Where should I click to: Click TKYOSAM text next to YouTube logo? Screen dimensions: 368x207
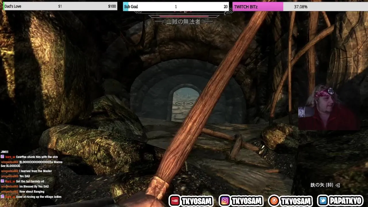tap(197, 201)
